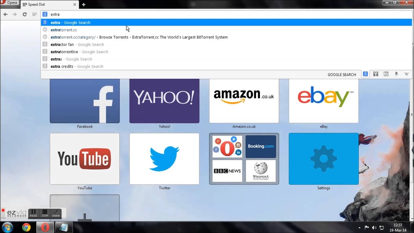Open Opera icon inside the folder tile
The height and width of the screenshot is (233, 414).
click(227, 147)
